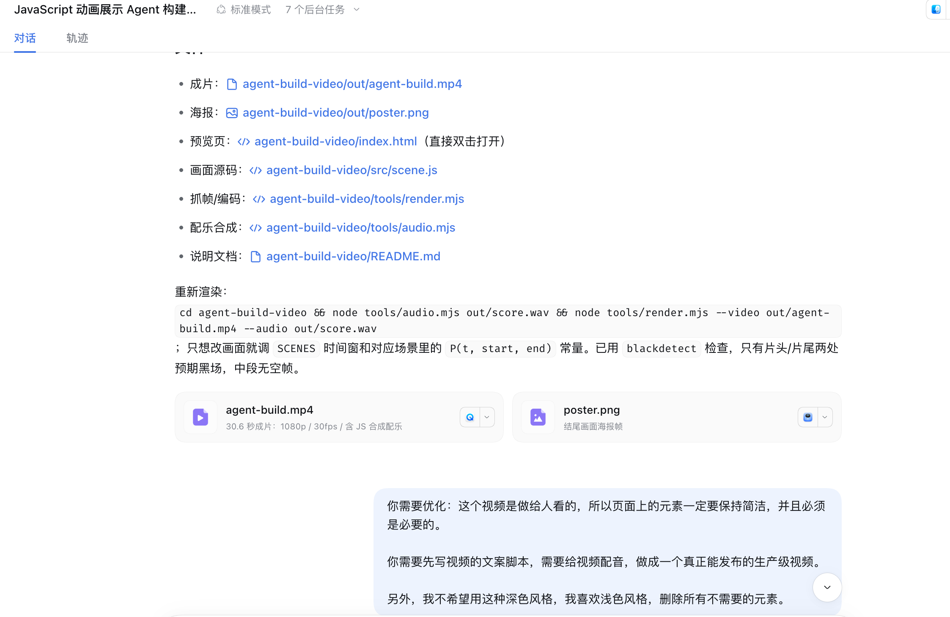Image resolution: width=950 pixels, height=617 pixels.
Task: Open agent-build-video/tools/render.mjs link
Action: tap(367, 199)
